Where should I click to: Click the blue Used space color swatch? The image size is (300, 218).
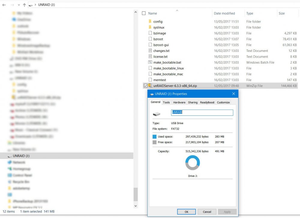click(x=154, y=136)
